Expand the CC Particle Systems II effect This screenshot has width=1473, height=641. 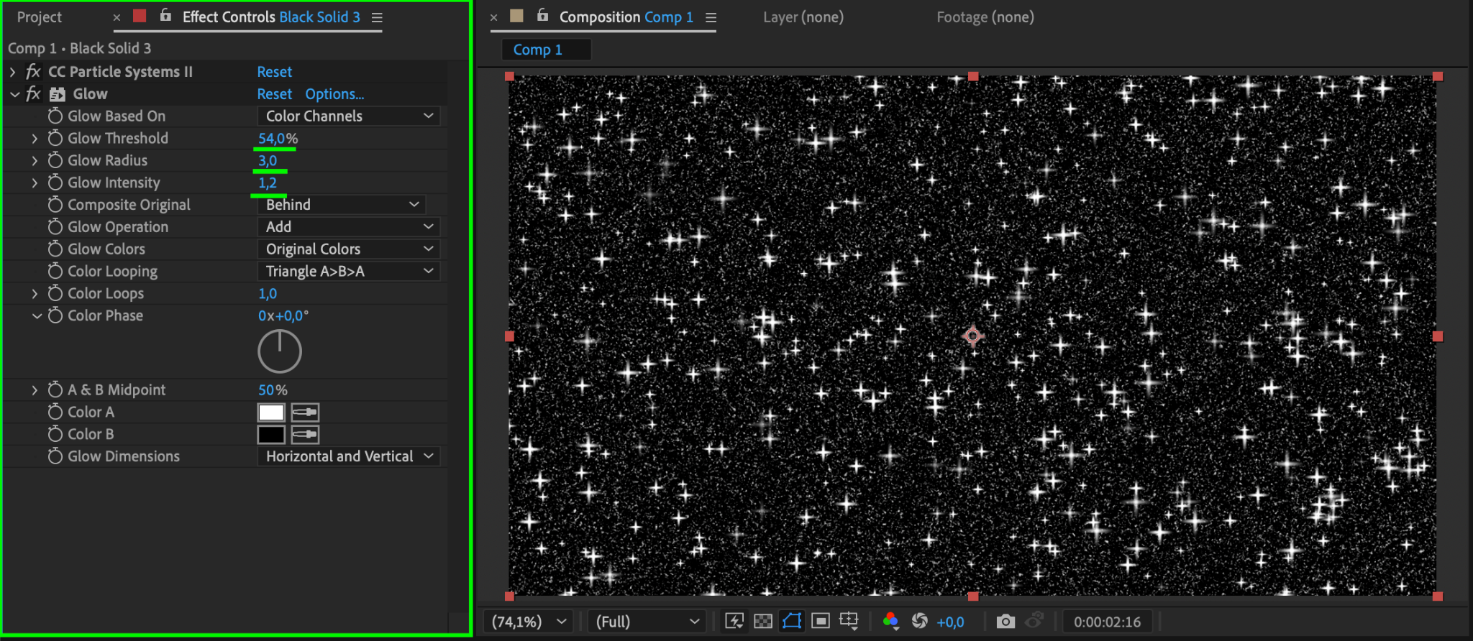(13, 72)
